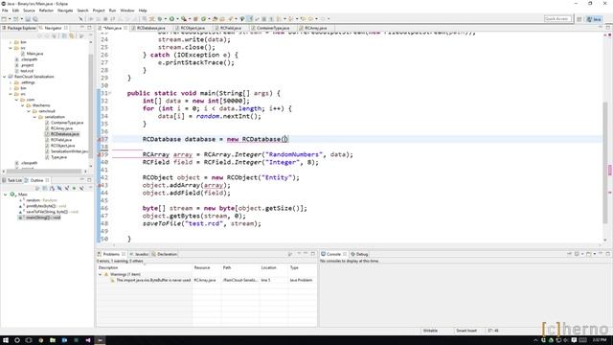Screen dimensions: 613x345
Task: Open the Window menu
Action: click(127, 11)
